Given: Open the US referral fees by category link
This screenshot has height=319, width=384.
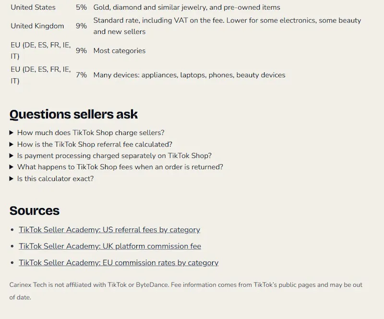Looking at the screenshot, I should (x=109, y=230).
